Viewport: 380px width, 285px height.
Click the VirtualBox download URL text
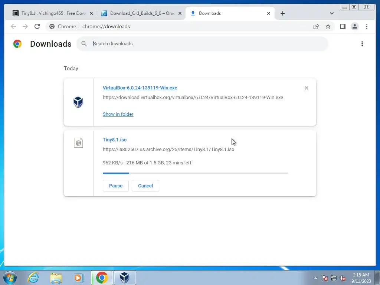[x=193, y=98]
